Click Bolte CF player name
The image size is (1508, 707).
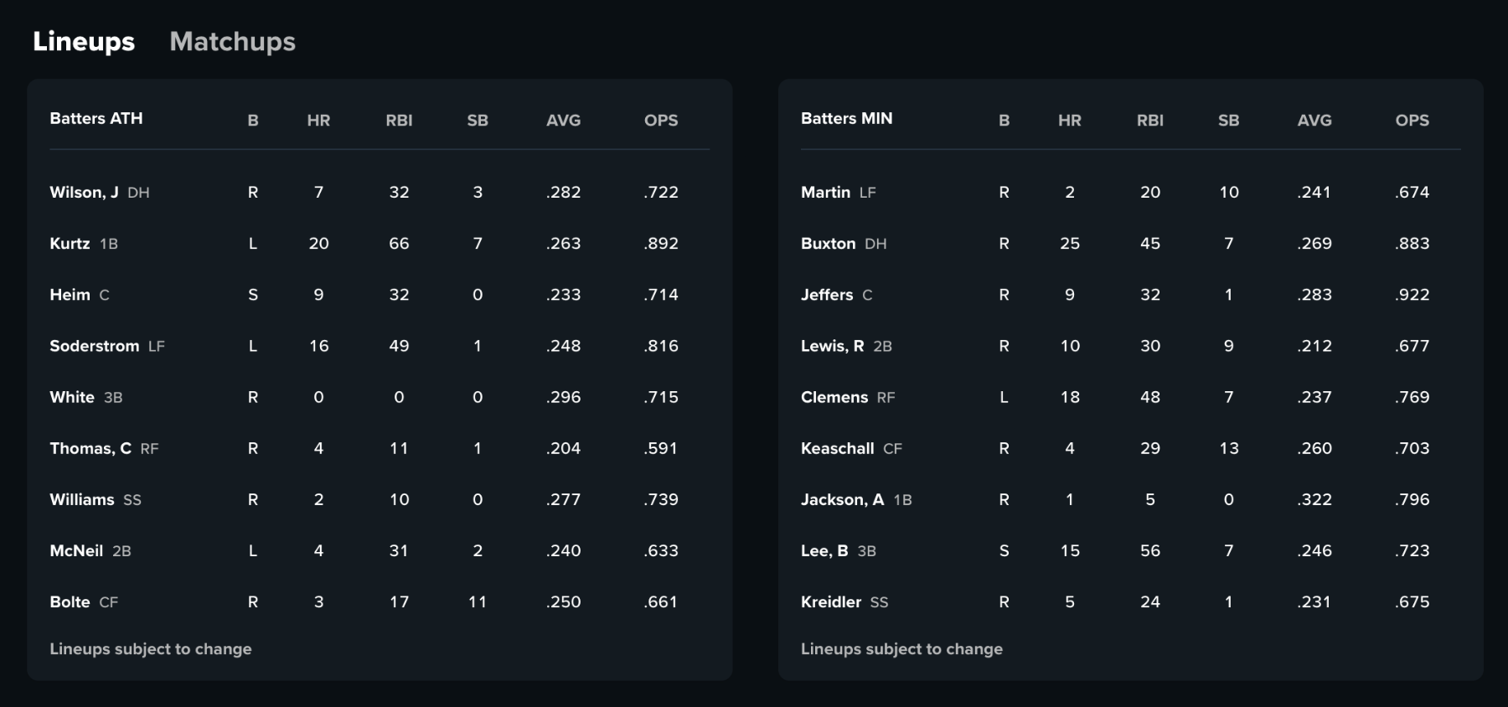[84, 601]
